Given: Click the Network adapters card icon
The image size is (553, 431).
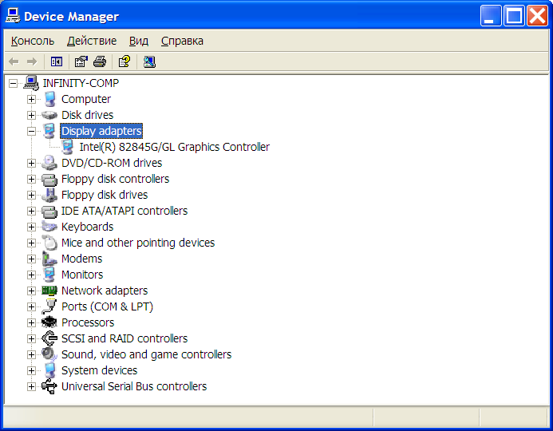Looking at the screenshot, I should [49, 291].
